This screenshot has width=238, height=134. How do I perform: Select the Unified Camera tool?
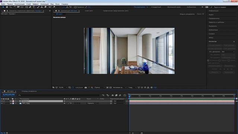click(x=19, y=7)
